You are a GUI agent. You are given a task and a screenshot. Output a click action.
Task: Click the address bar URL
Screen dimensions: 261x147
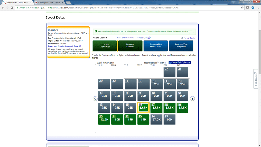tap(113, 8)
